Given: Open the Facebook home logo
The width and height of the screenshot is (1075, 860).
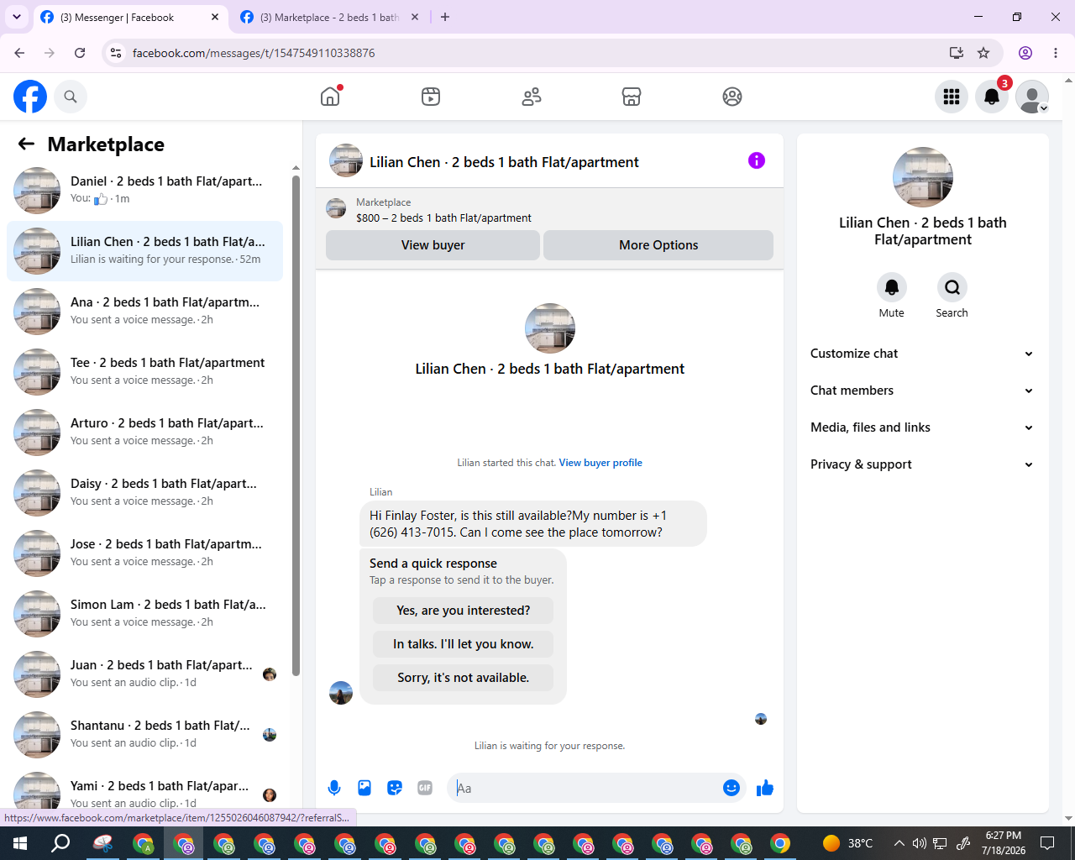Looking at the screenshot, I should click(30, 97).
